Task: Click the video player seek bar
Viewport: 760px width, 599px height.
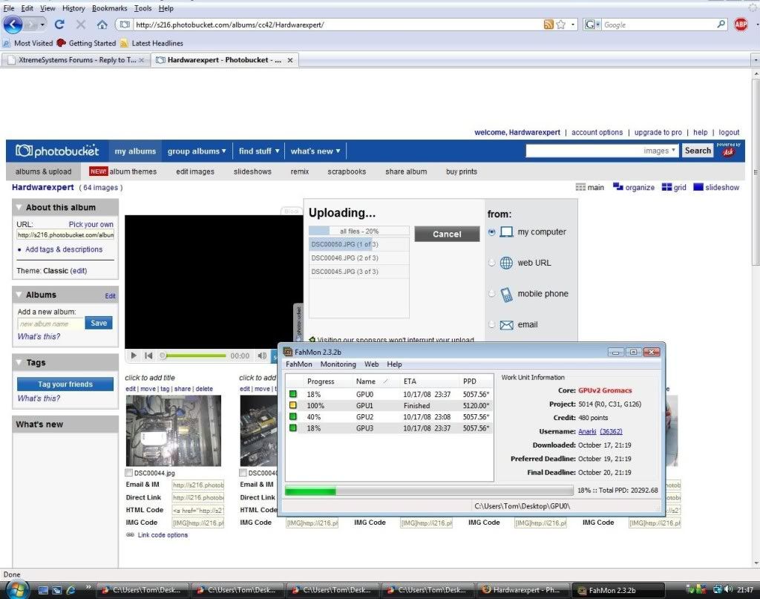Action: (x=194, y=356)
